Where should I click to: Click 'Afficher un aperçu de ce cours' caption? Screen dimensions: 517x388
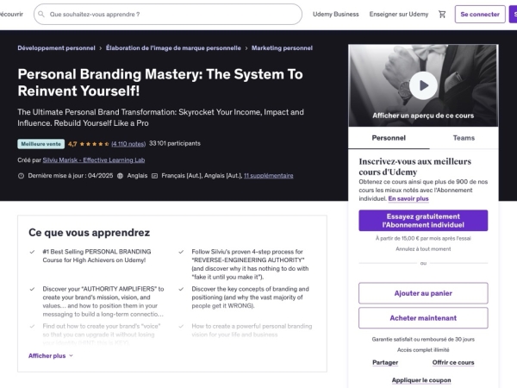coord(423,116)
